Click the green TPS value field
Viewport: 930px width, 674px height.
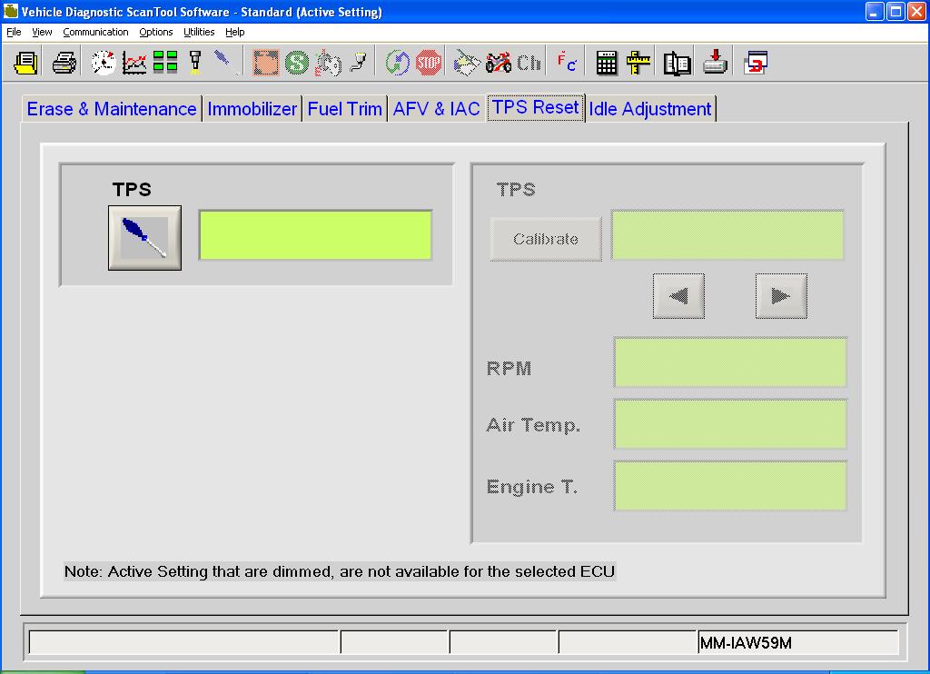point(315,235)
